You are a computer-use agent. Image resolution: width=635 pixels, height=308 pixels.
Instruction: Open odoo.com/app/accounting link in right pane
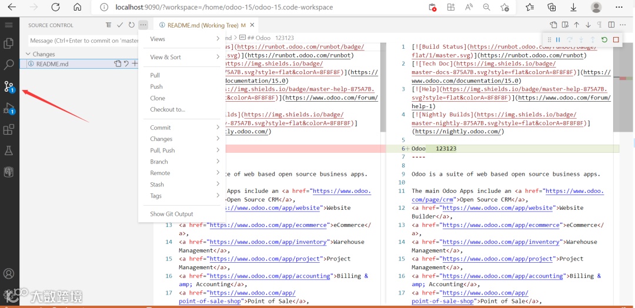click(504, 276)
